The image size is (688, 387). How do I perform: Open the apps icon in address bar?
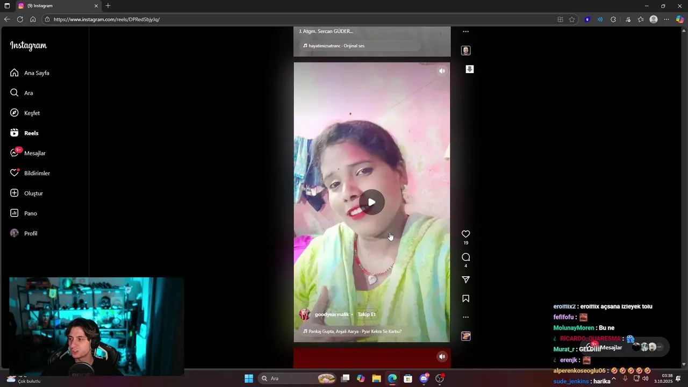(x=560, y=19)
